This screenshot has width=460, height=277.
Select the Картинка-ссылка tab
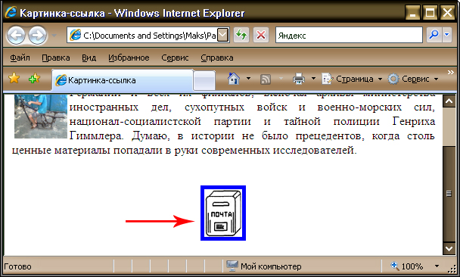(x=123, y=80)
